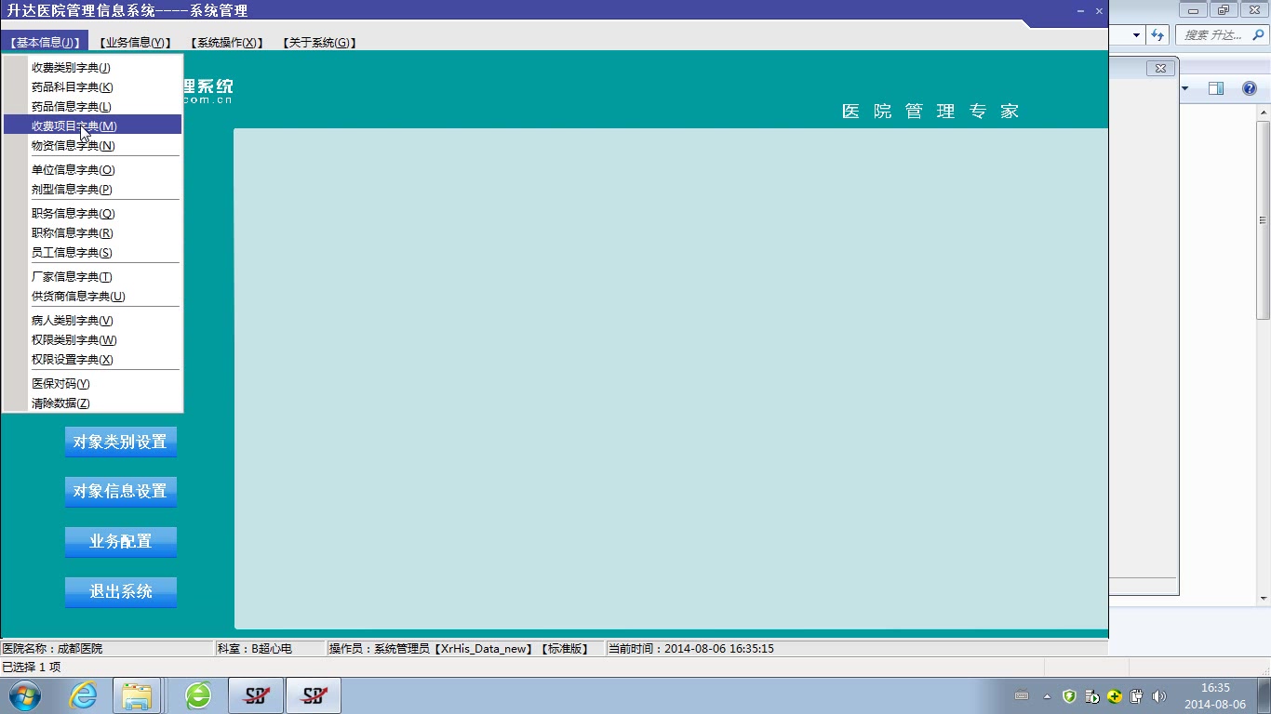This screenshot has height=714, width=1271.
Task: Click Explorer status text 已选择 1 项
Action: pos(32,667)
